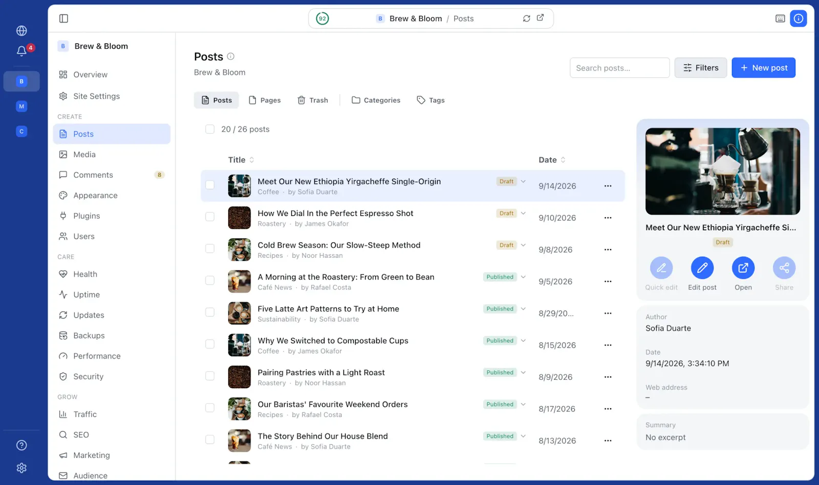Viewport: 819px width, 485px height.
Task: Click the keyboard shortcuts icon
Action: point(780,18)
